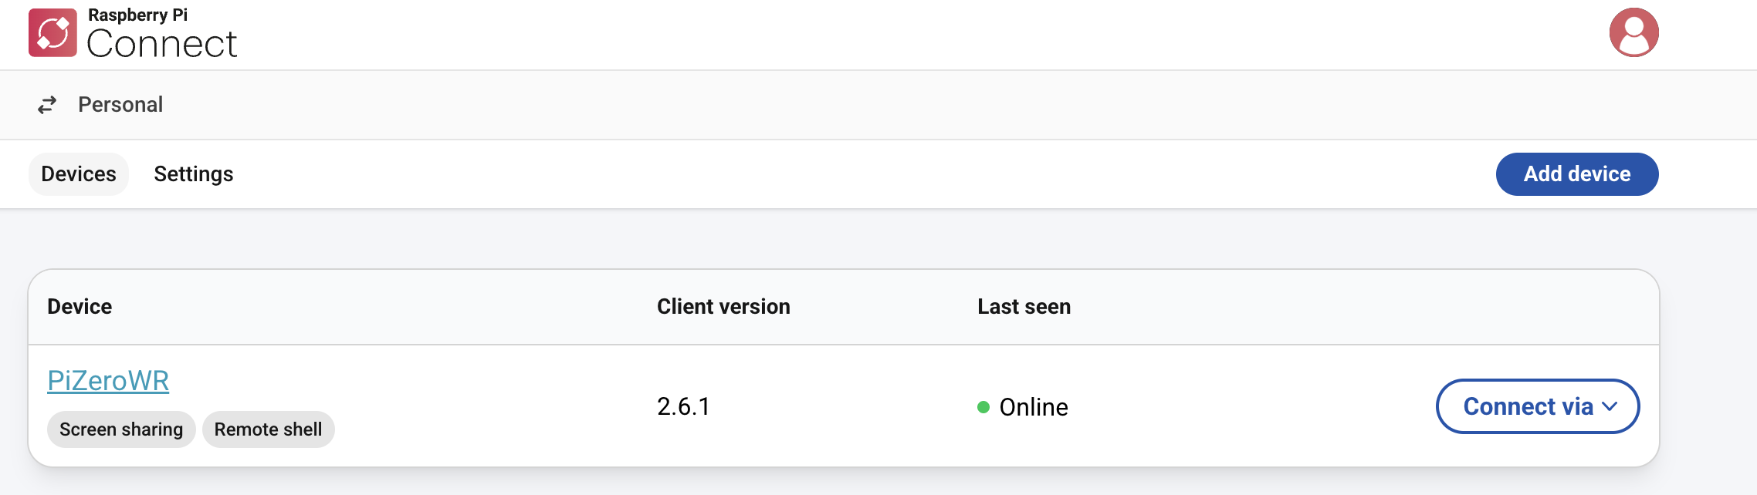Click the Connect brand wordmark in header
1757x495 pixels.
(161, 44)
